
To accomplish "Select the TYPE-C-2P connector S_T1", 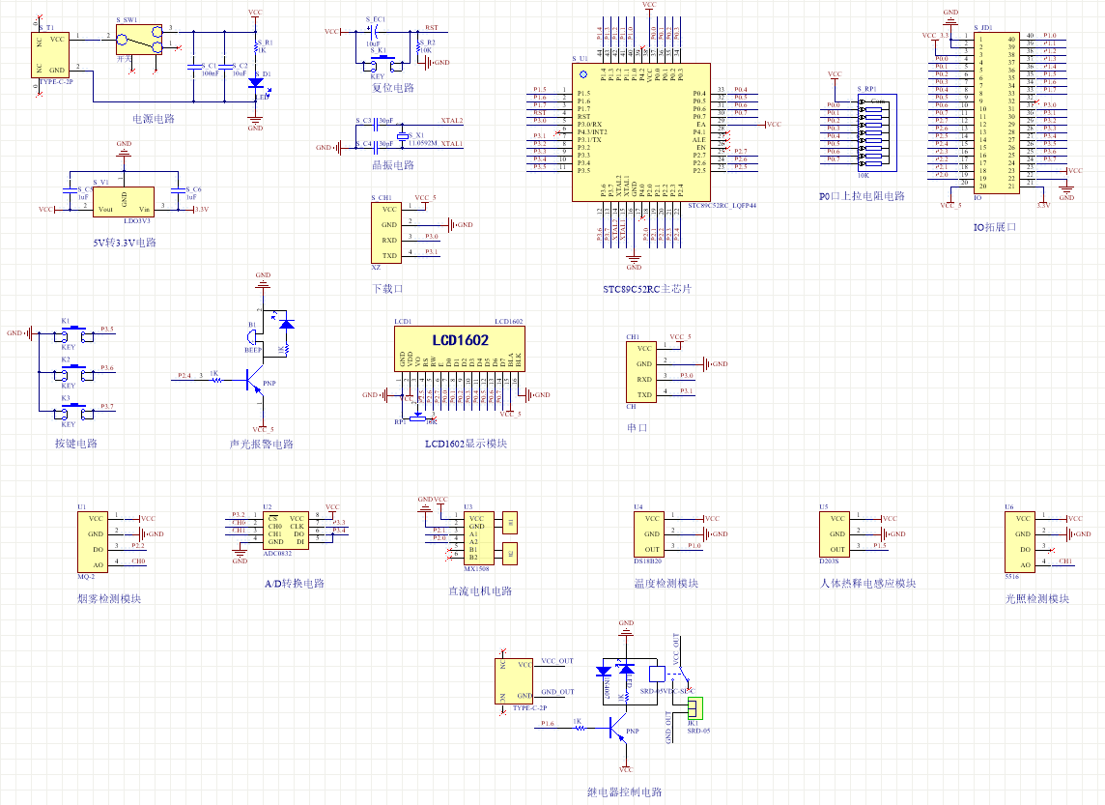I will [51, 55].
